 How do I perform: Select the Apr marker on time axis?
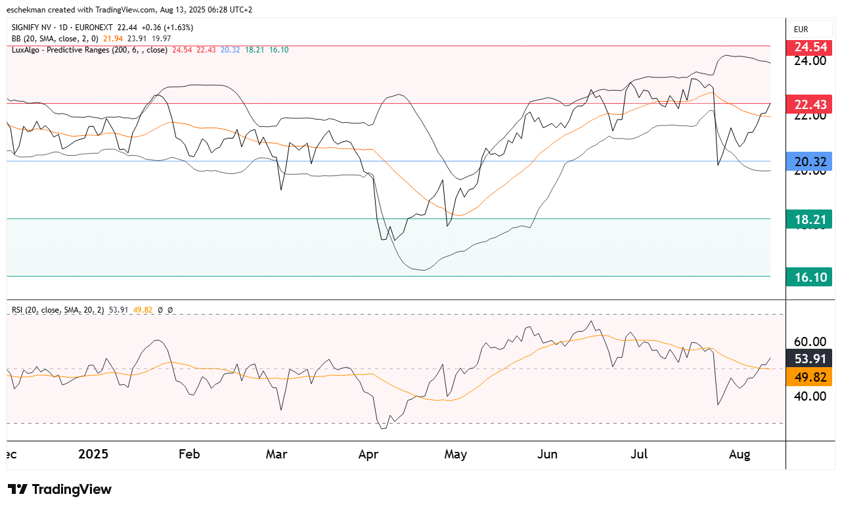tap(366, 454)
